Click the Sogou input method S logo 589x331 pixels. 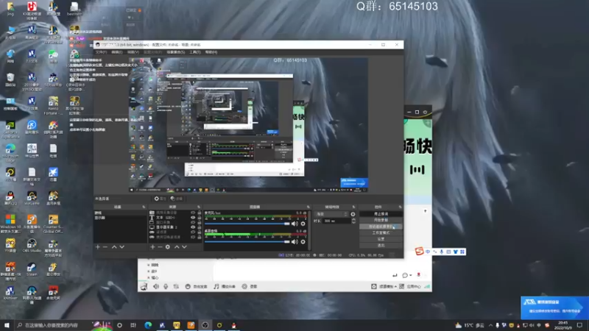419,251
